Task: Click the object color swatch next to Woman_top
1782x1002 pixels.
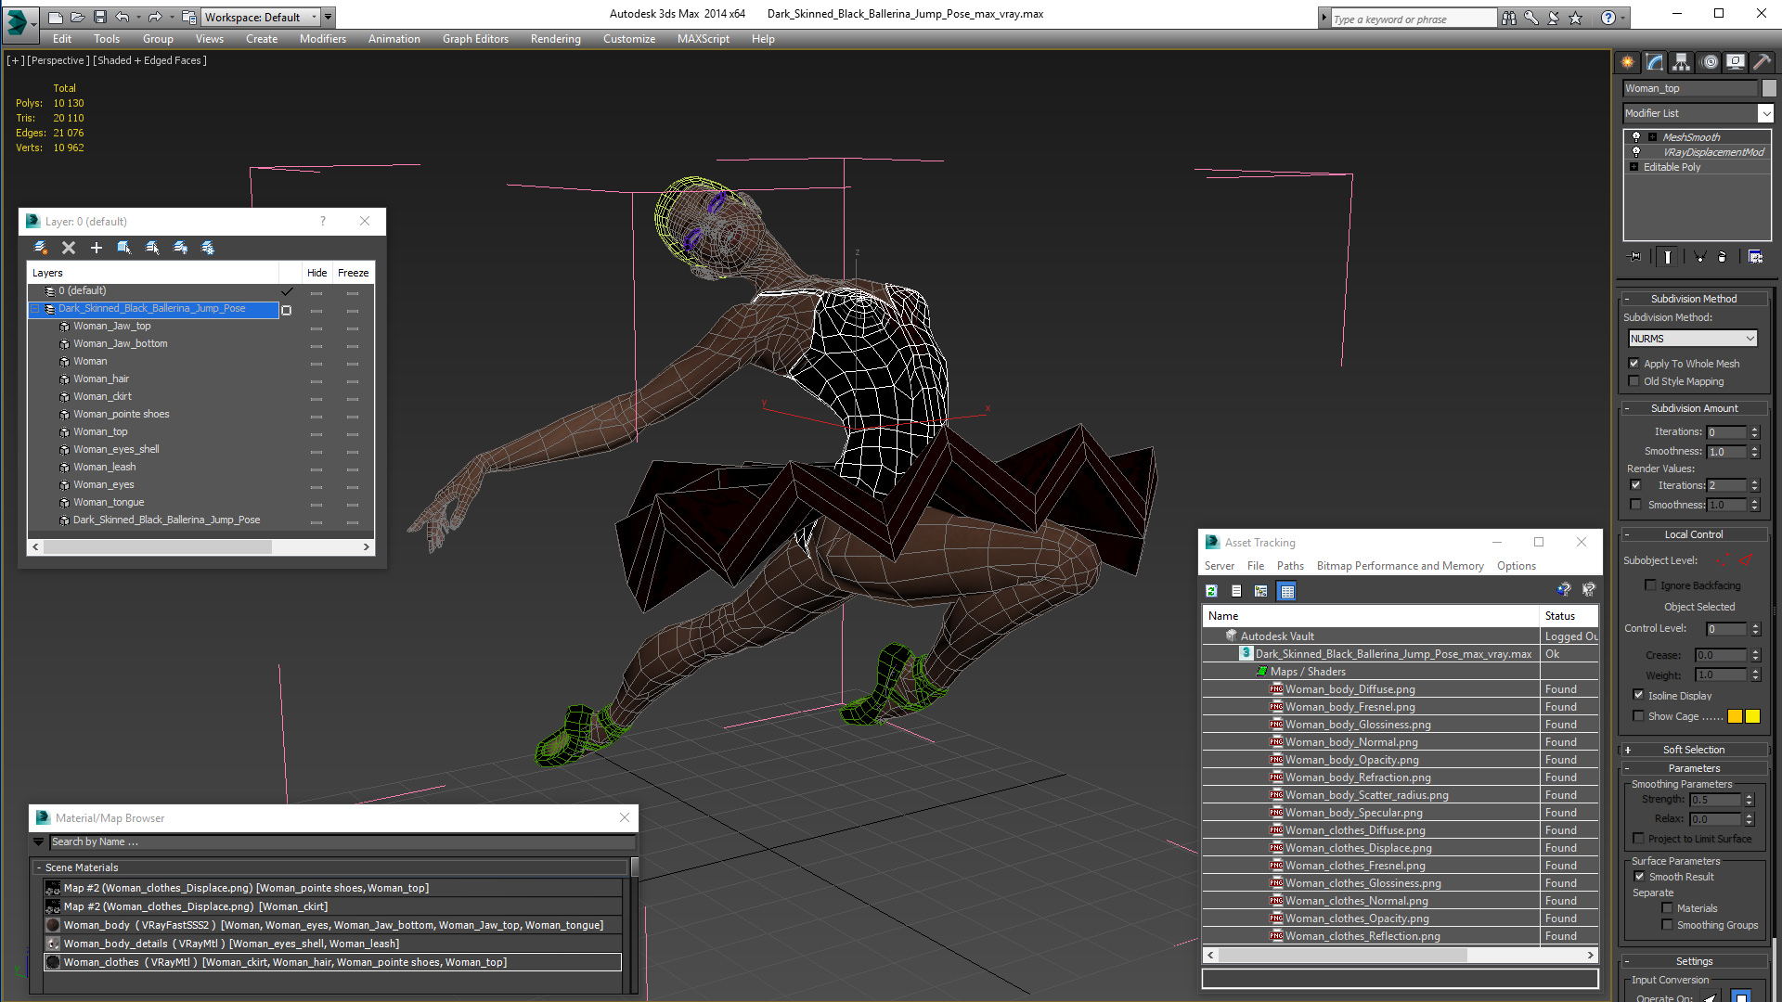Action: click(x=1769, y=88)
